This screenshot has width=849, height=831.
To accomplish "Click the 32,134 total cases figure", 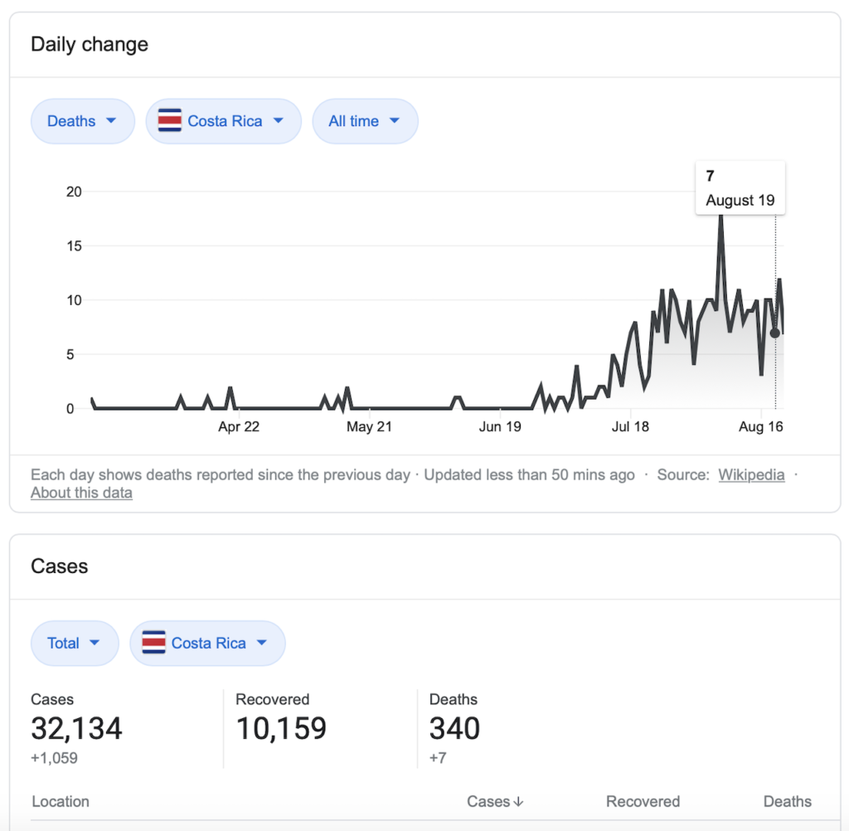I will [x=76, y=728].
